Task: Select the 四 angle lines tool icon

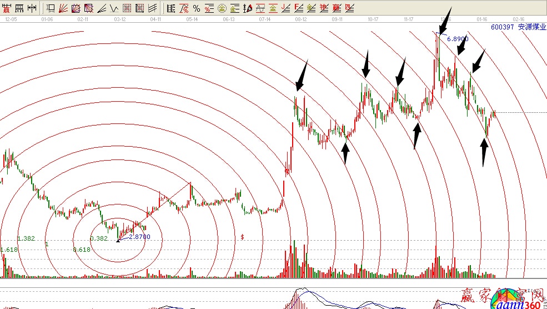Action: click(x=349, y=8)
